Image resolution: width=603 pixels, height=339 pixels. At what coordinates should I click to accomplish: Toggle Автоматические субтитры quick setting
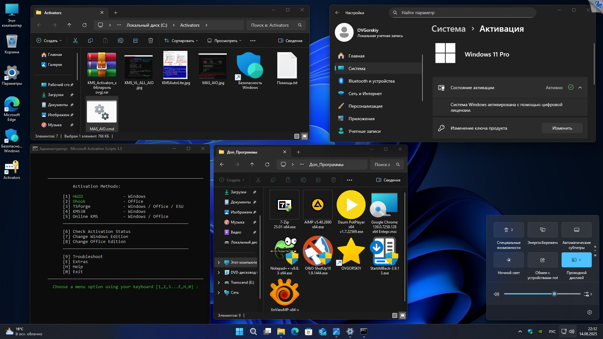pyautogui.click(x=577, y=230)
